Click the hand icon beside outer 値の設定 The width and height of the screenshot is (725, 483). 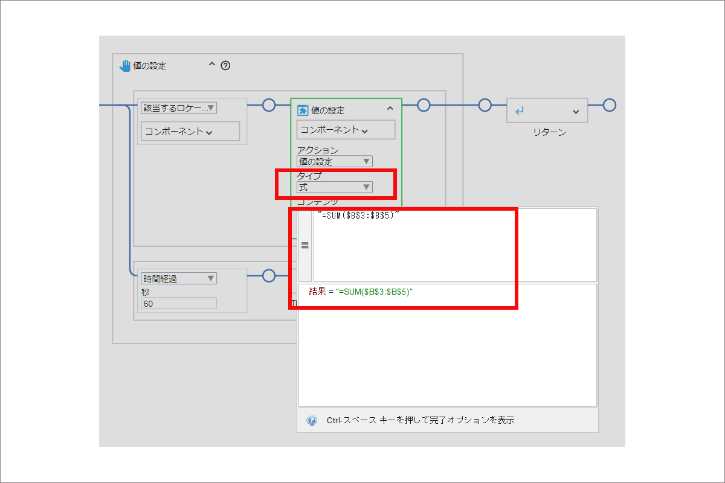click(x=125, y=66)
